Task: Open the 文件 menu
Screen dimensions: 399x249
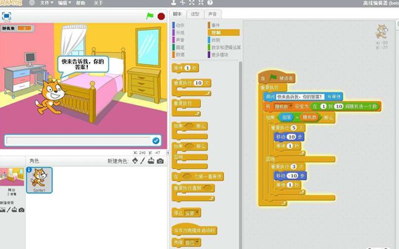Action: [46, 3]
